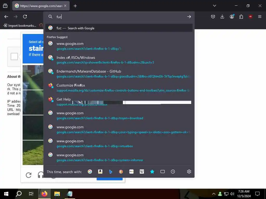Open the Windows Start menu
This screenshot has width=266, height=199.
click(6, 194)
